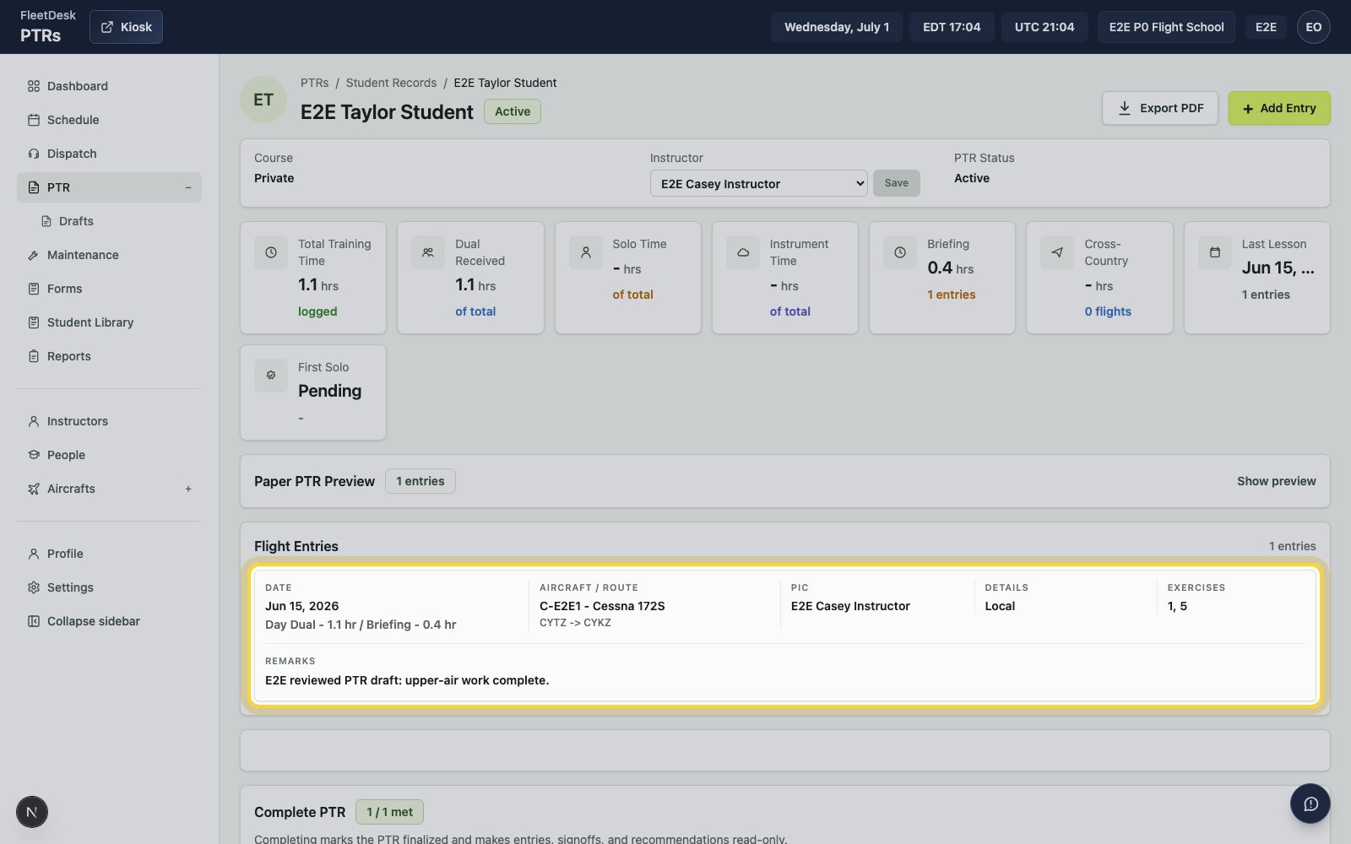Image resolution: width=1351 pixels, height=844 pixels.
Task: Click the Add Entry button
Action: click(x=1279, y=108)
